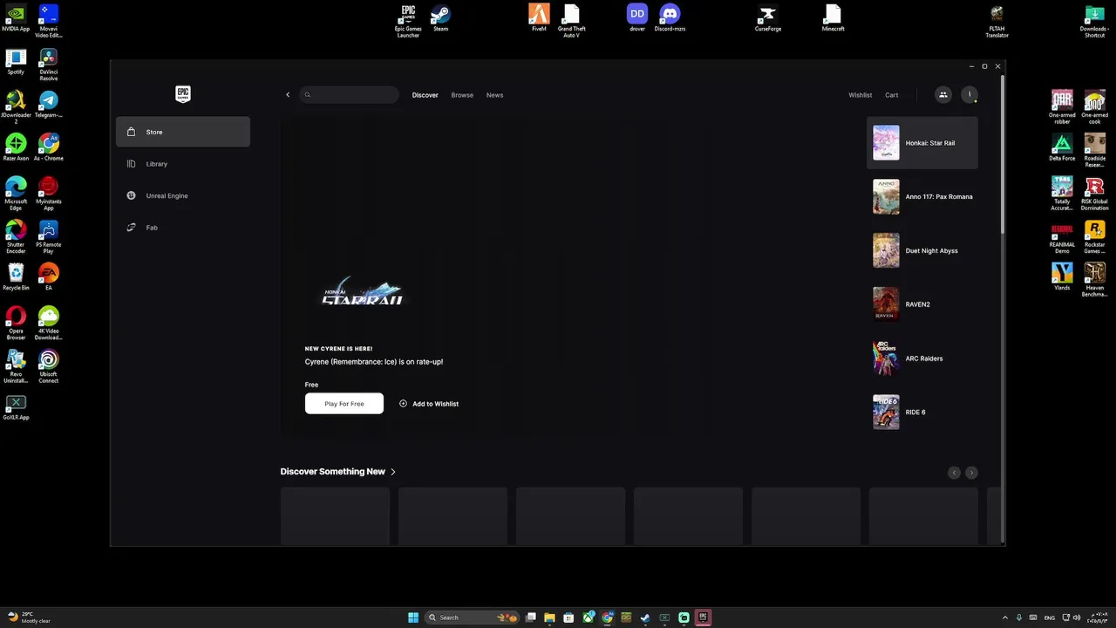
Task: Open Shutter Encoder desktop shortcut
Action: coord(16,237)
